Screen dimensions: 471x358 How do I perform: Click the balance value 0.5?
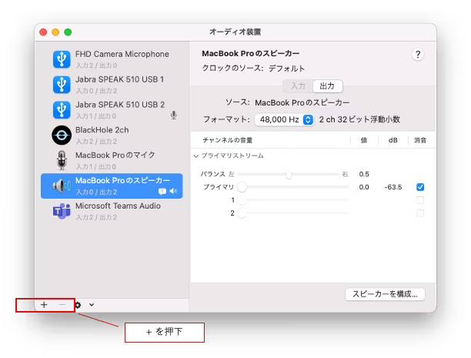(x=364, y=174)
